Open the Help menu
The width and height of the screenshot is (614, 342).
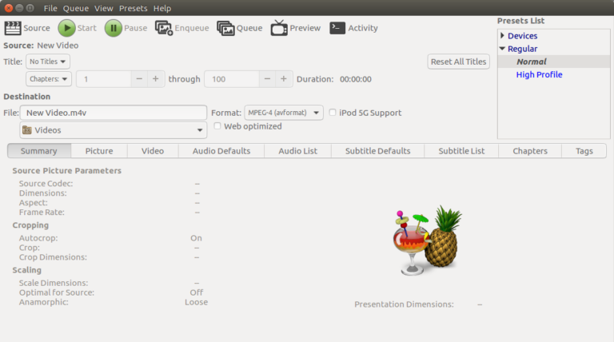click(x=162, y=8)
